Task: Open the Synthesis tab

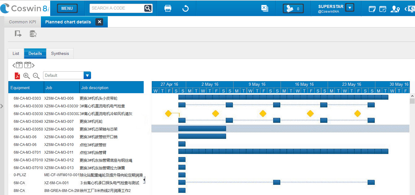Action: click(60, 53)
